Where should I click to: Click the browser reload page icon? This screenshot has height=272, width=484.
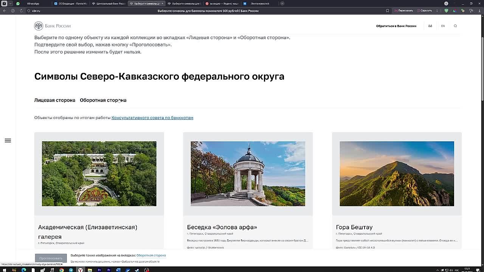[21, 11]
